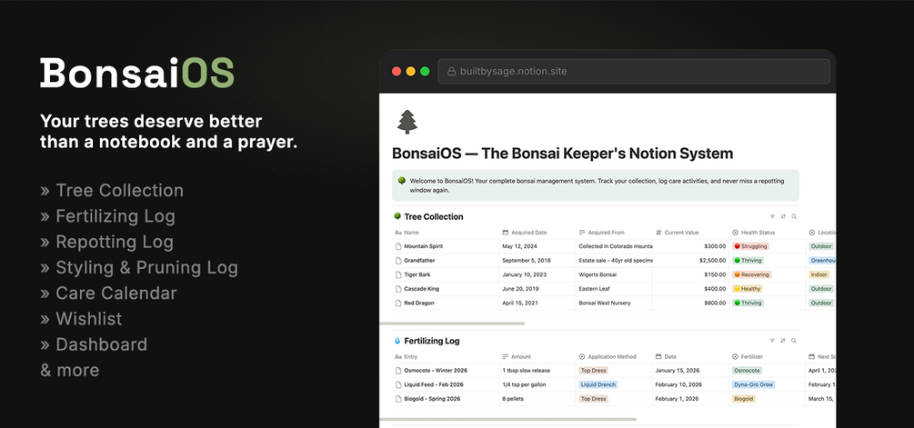This screenshot has width=914, height=428.
Task: Click the Tree Collection heading
Action: coord(433,216)
